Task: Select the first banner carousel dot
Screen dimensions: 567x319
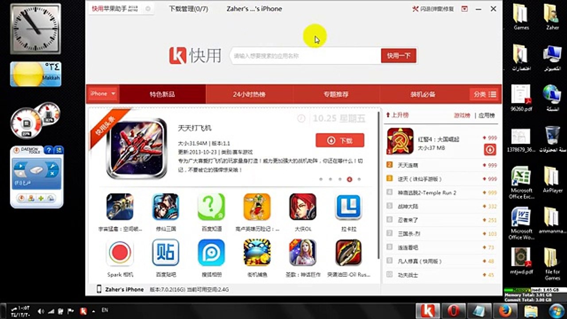Action: click(x=320, y=179)
